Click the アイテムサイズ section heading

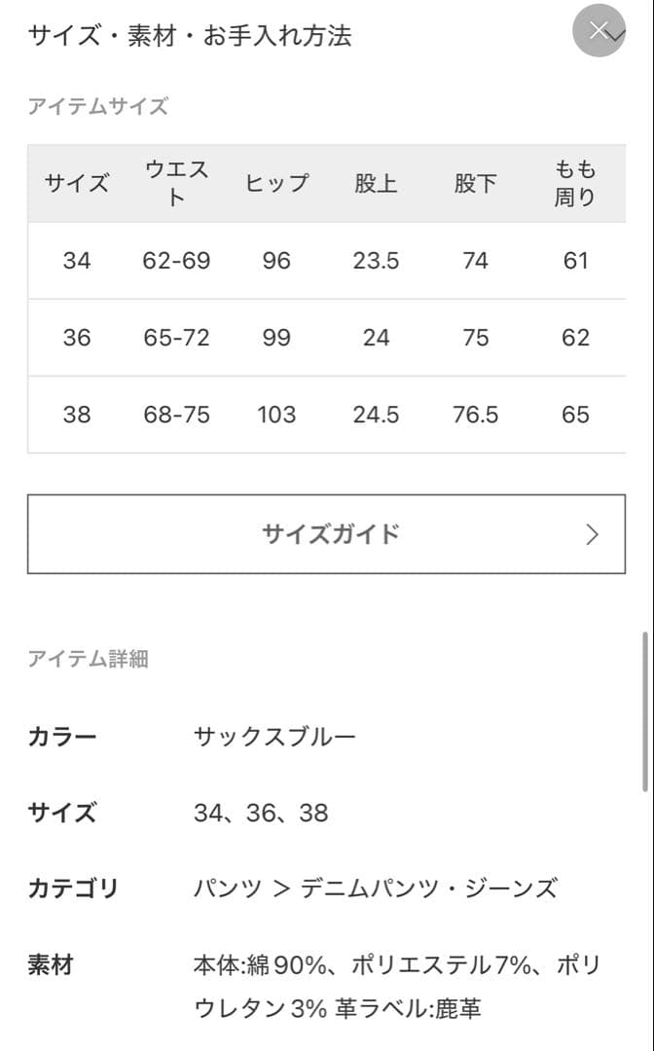pos(97,107)
